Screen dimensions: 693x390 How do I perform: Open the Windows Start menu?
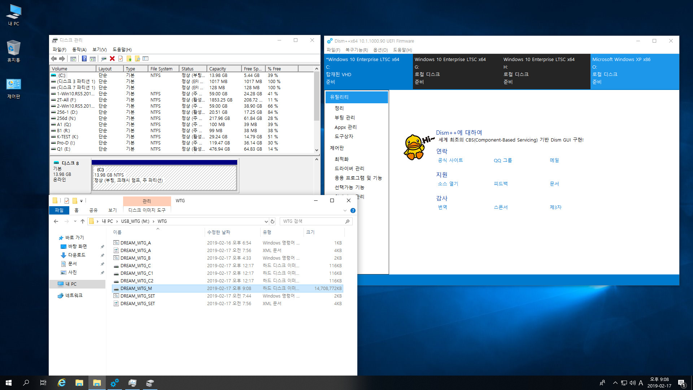(x=9, y=383)
